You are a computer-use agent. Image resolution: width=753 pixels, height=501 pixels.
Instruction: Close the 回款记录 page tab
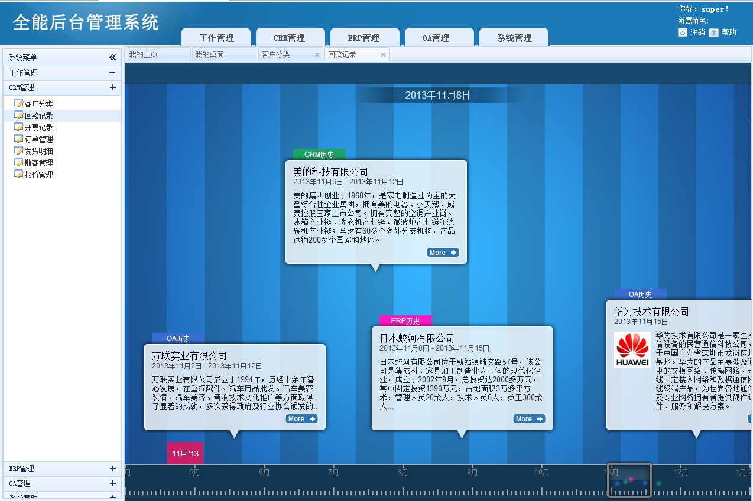pos(383,55)
